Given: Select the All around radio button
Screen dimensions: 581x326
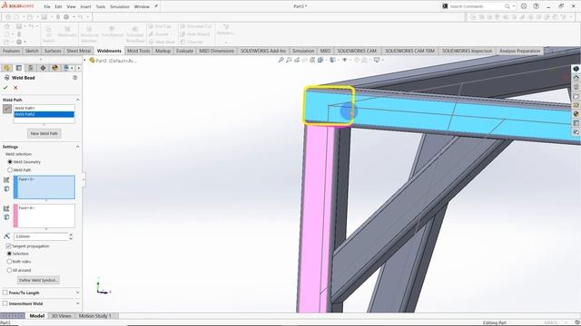Looking at the screenshot, I should 9,270.
